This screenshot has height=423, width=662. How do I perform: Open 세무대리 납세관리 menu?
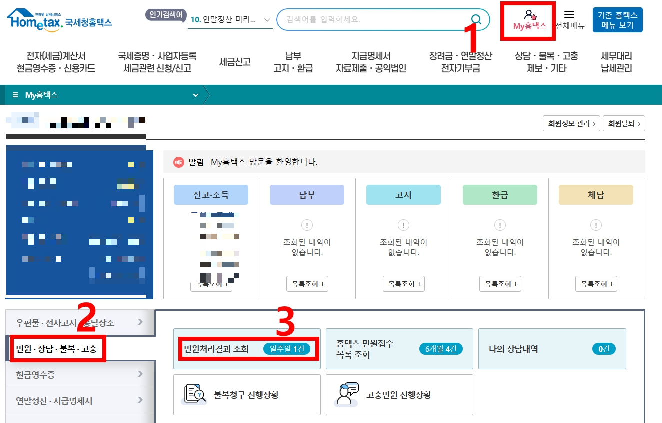616,62
